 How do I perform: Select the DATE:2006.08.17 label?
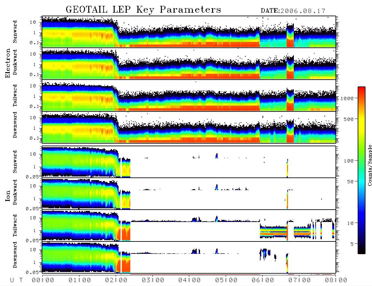click(x=293, y=11)
